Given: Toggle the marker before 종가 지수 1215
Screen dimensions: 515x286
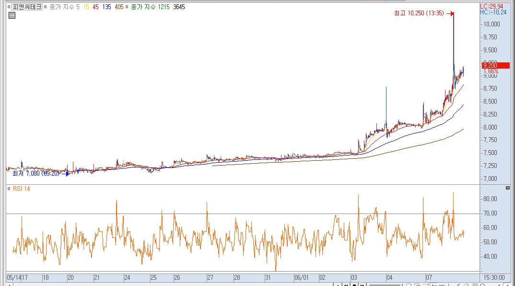Looking at the screenshot, I should tap(127, 7).
